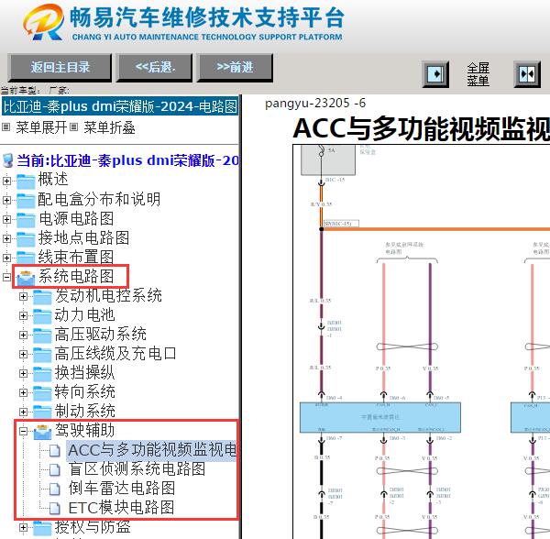Expand the 授权与防盗 subfolder

23,527
